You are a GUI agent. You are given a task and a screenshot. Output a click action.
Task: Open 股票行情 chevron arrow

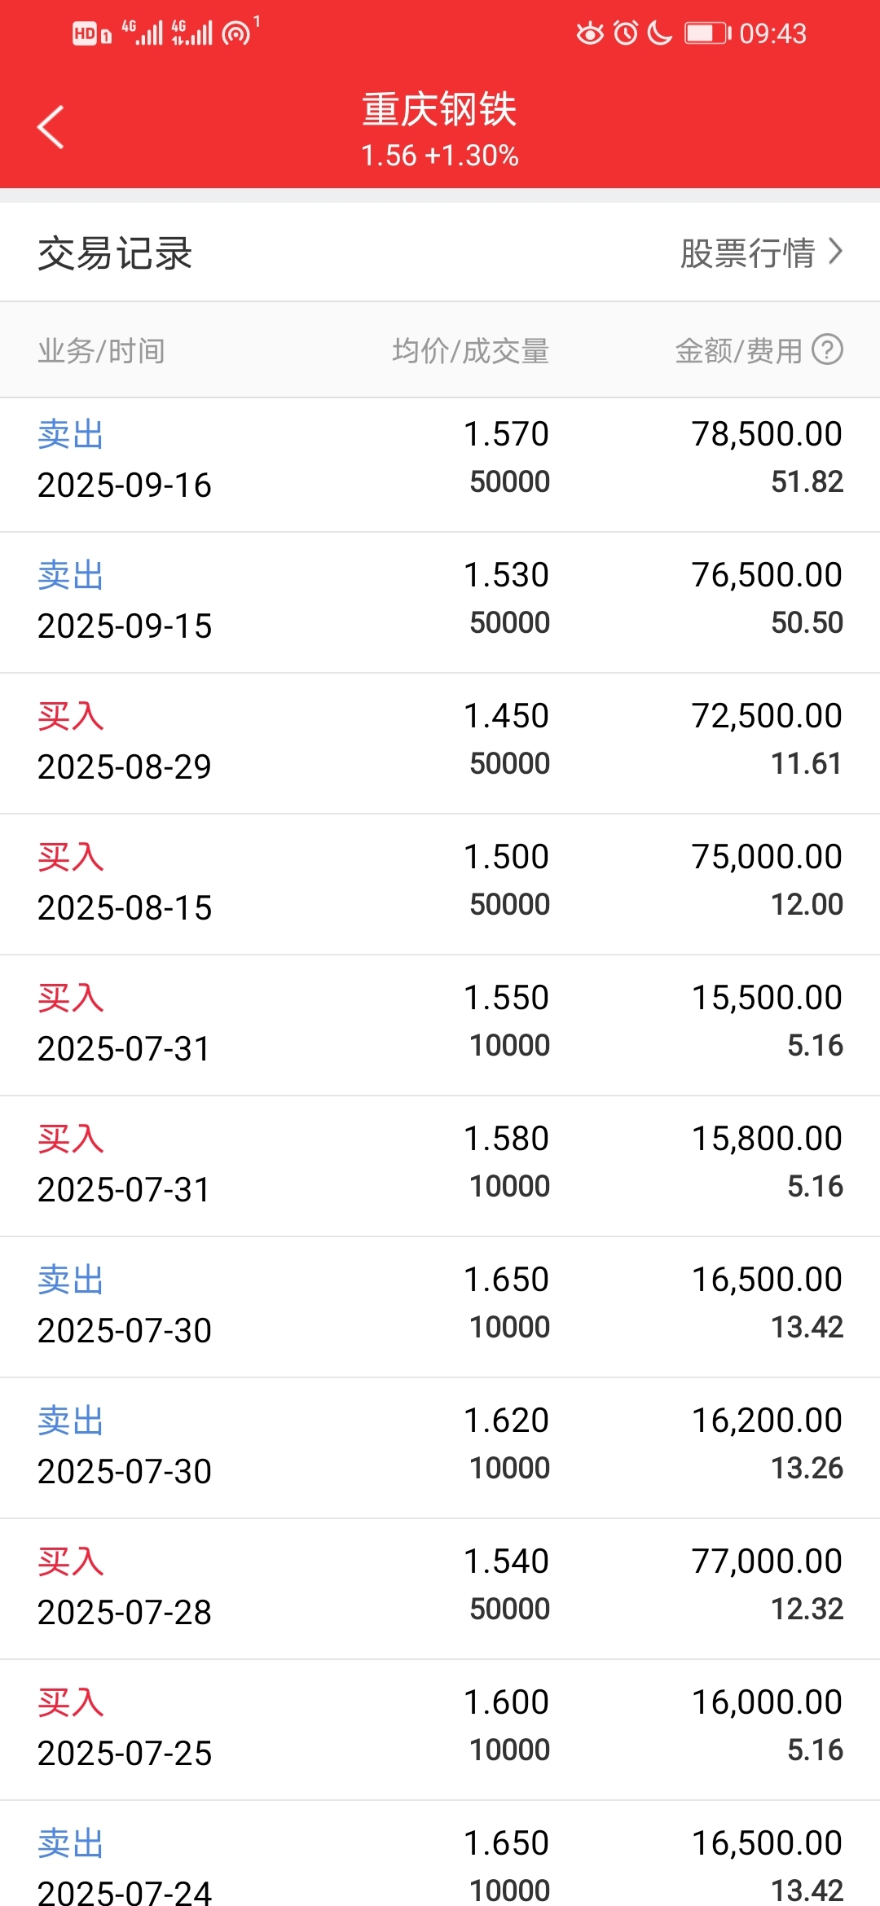[835, 252]
